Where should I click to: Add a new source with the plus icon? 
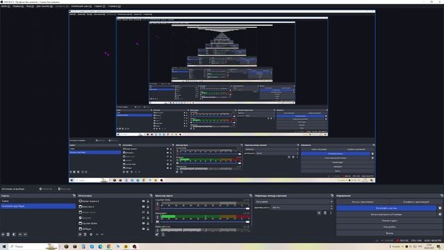[80, 235]
